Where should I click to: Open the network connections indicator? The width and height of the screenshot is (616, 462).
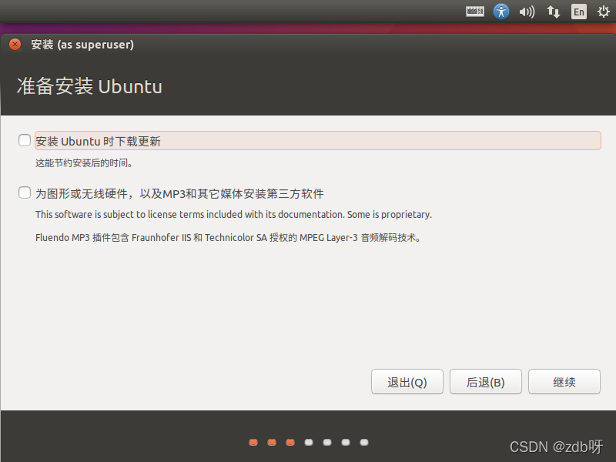tap(553, 12)
